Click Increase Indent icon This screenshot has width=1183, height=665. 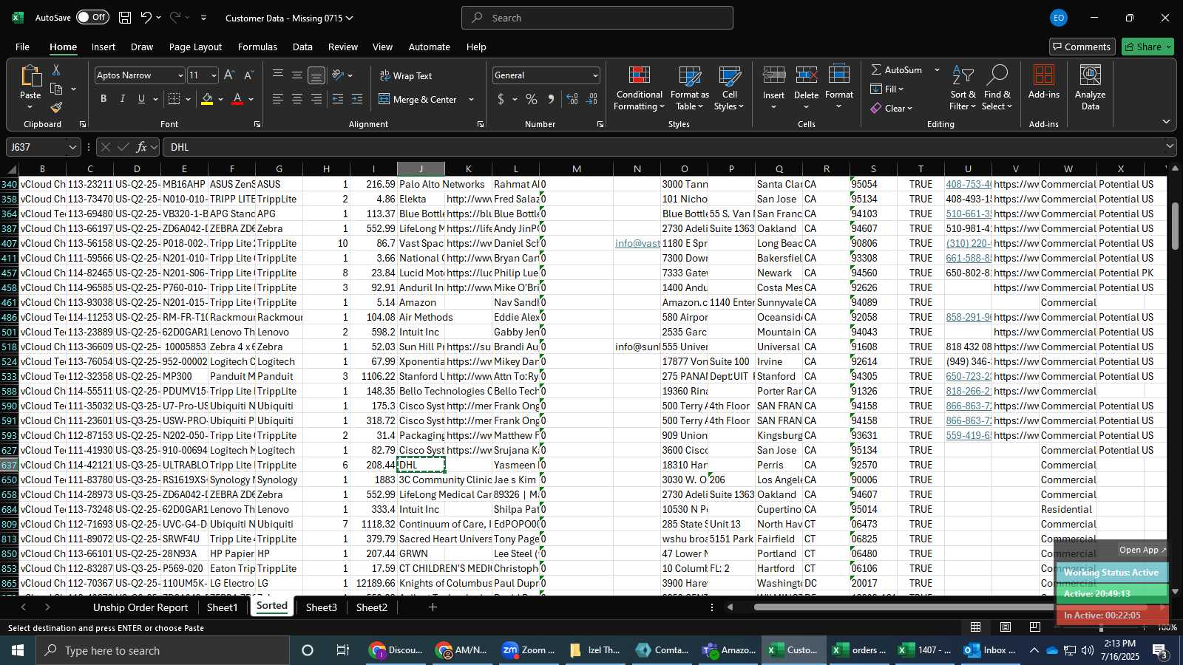pos(357,99)
